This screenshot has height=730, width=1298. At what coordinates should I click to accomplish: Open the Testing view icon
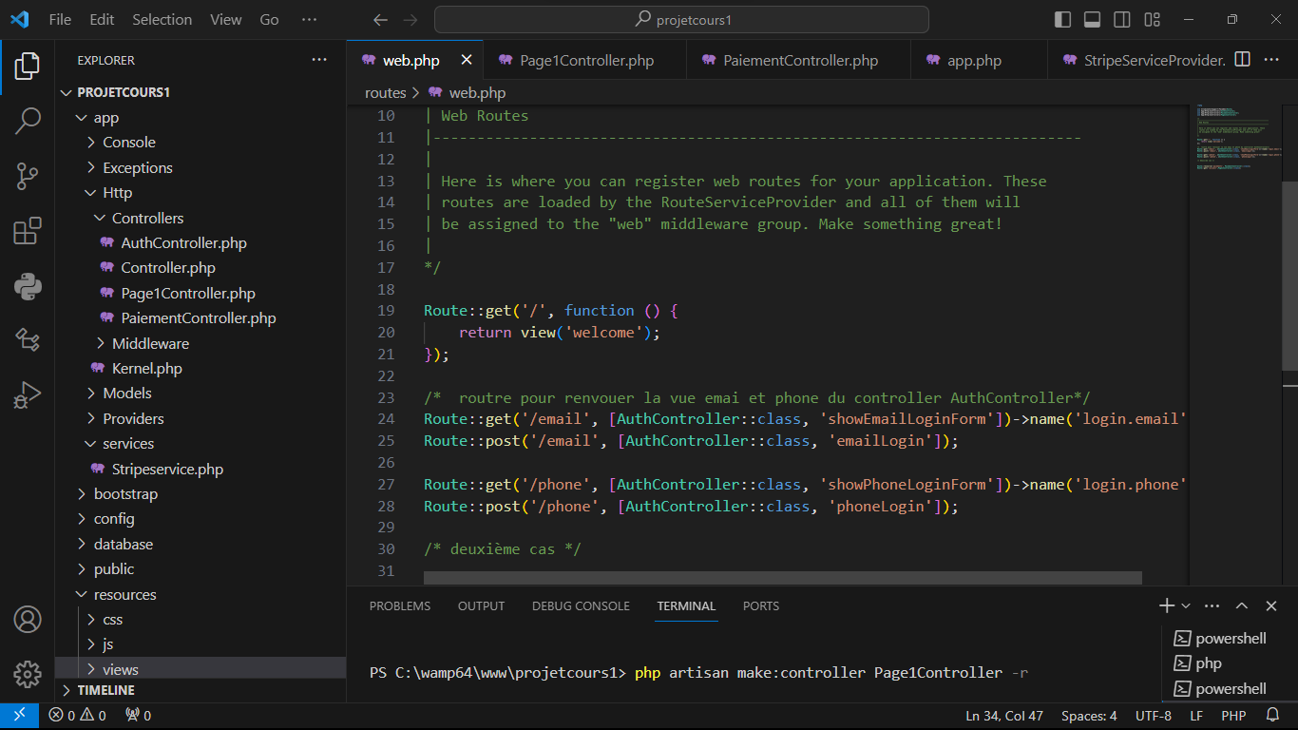click(28, 339)
